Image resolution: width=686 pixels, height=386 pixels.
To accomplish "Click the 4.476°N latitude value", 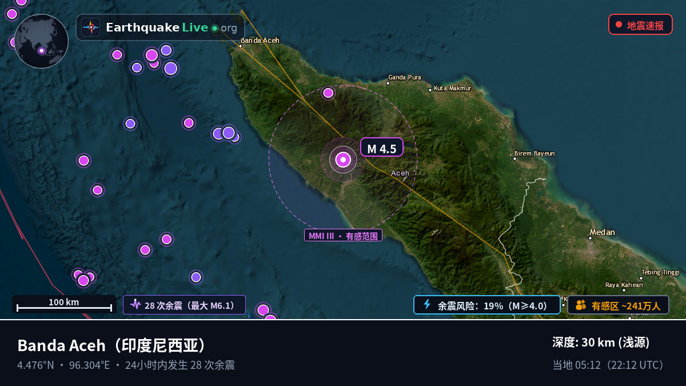I will click(x=35, y=365).
